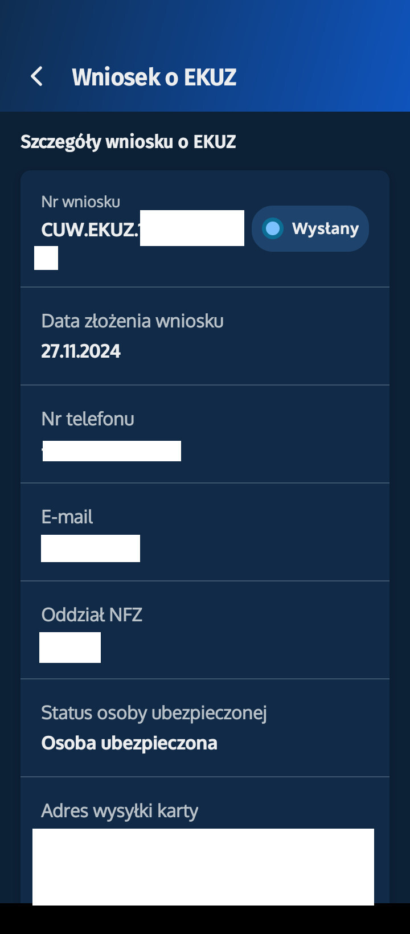The width and height of the screenshot is (410, 934).
Task: Tap the "E-mail" field label
Action: pyautogui.click(x=67, y=517)
